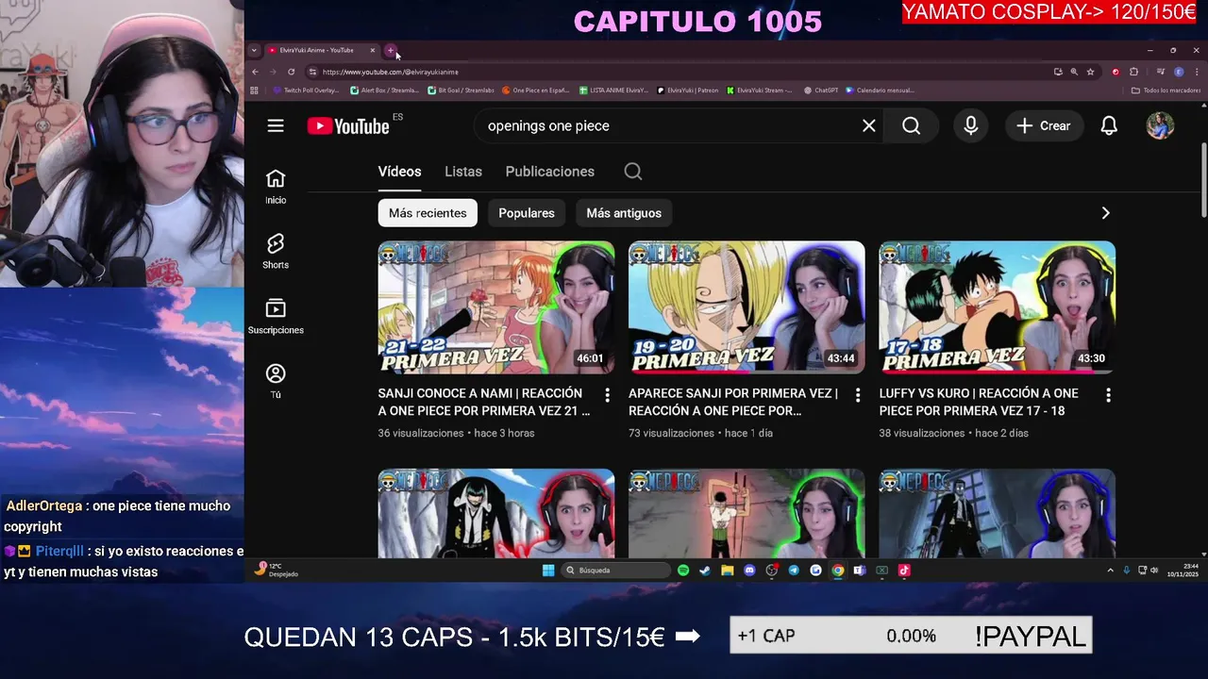
Task: Open Discord from the taskbar
Action: [749, 571]
